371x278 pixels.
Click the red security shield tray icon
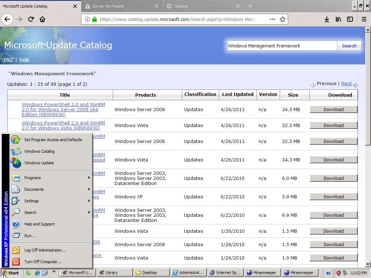pyautogui.click(x=338, y=273)
